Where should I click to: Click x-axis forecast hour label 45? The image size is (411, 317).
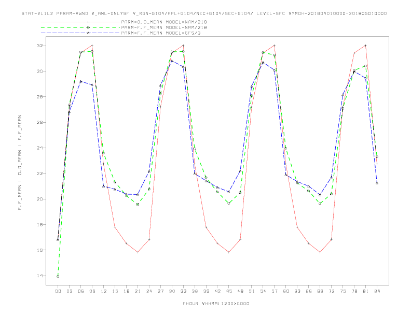(229, 291)
